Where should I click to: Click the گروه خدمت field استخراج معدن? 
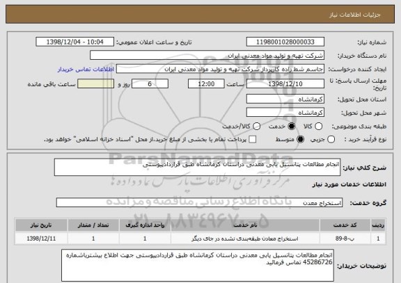[199, 203]
